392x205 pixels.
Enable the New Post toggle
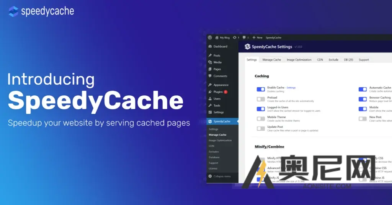click(x=363, y=119)
